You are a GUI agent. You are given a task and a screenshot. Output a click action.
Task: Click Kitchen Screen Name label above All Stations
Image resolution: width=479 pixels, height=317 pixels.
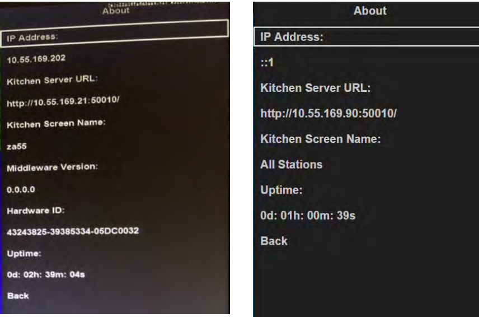click(321, 139)
